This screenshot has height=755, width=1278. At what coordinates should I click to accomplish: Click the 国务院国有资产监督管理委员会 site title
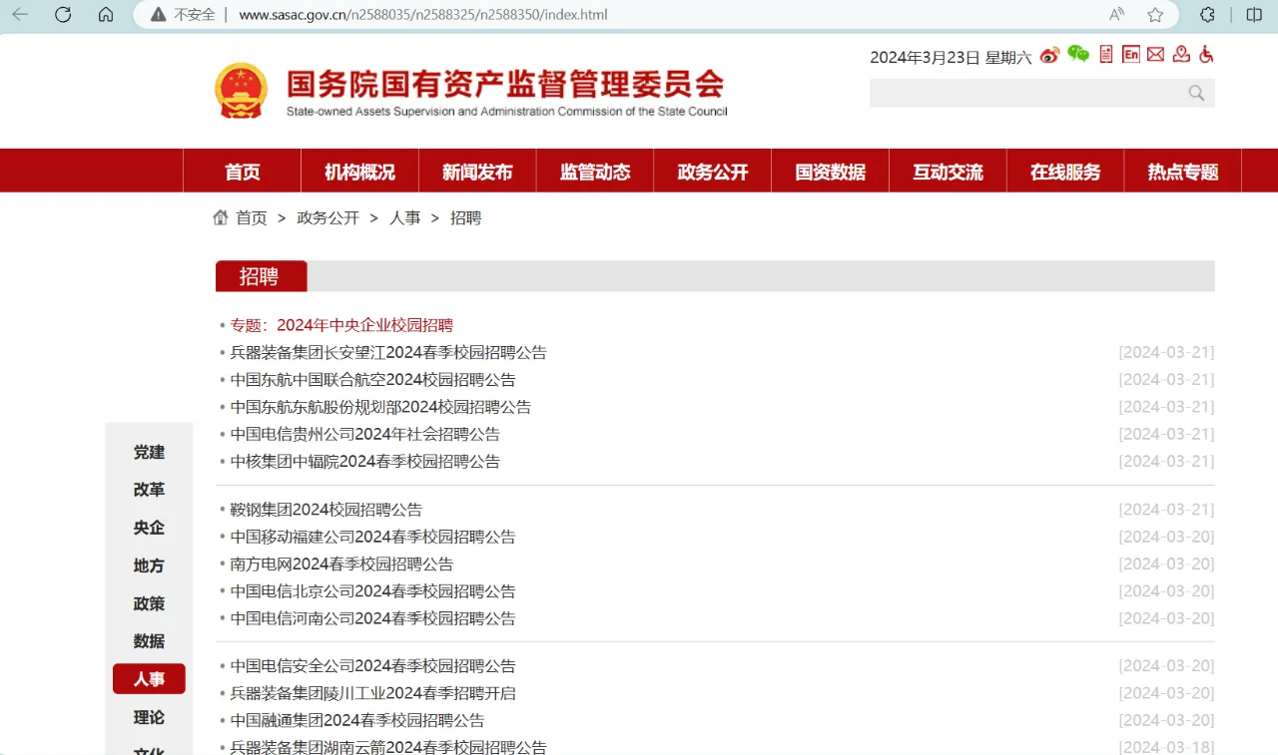pyautogui.click(x=505, y=84)
